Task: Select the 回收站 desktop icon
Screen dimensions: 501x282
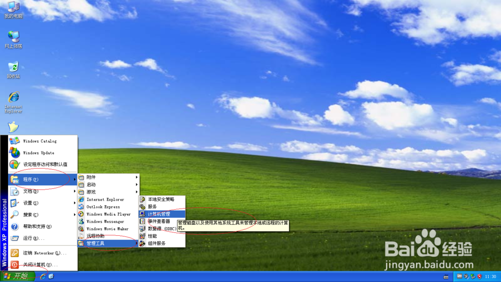Action: click(14, 70)
